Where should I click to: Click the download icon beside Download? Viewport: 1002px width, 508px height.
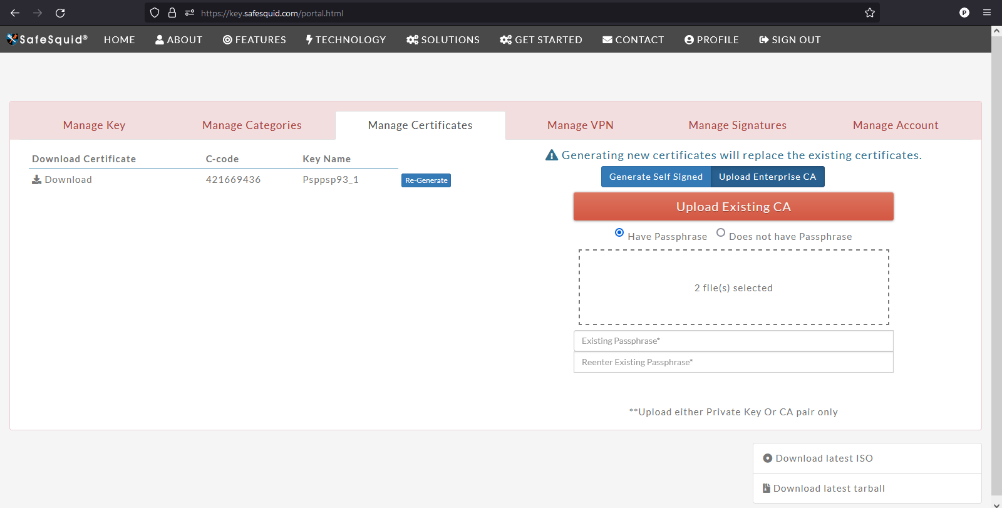pos(36,180)
